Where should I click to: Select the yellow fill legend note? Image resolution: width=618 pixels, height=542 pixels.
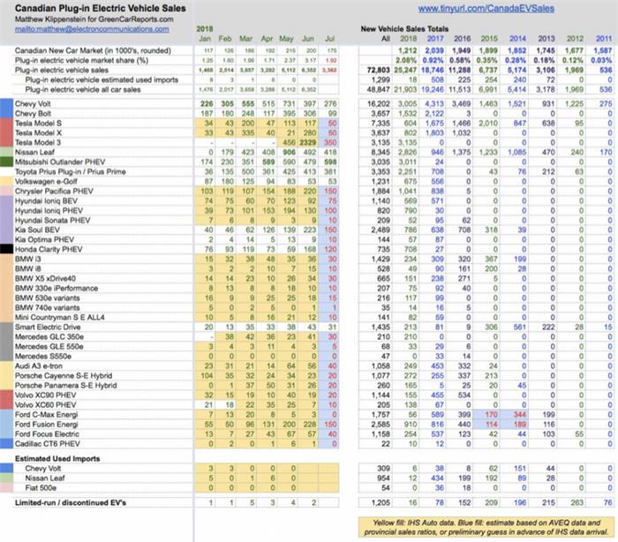click(x=486, y=527)
